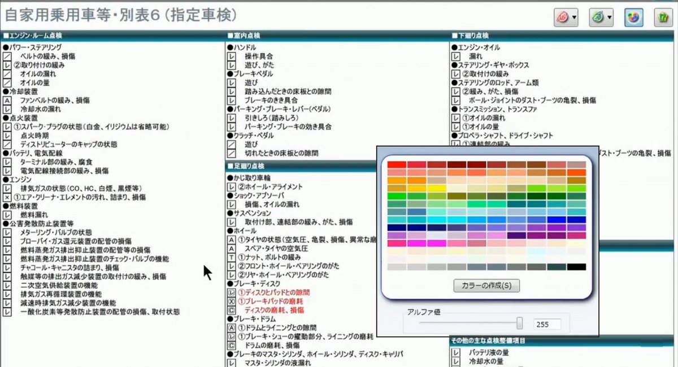Open the green pen dropdown arrow
678x367 pixels.
[610, 18]
